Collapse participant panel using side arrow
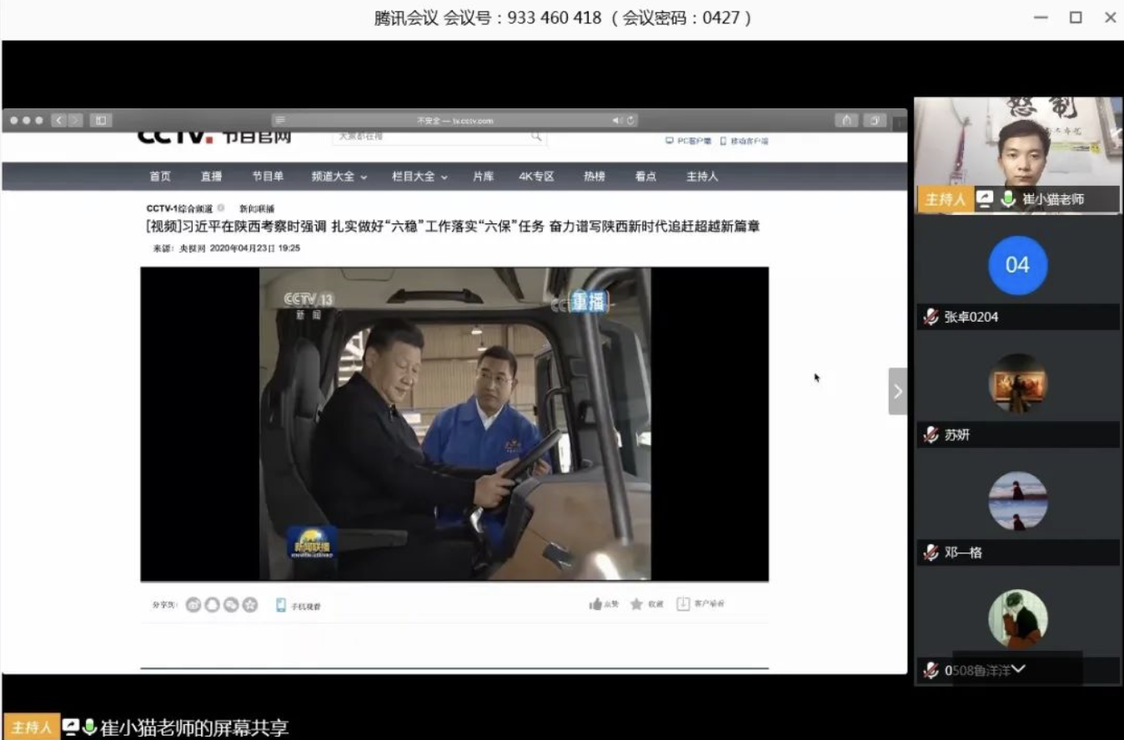Screen dimensions: 1124x740 point(897,391)
